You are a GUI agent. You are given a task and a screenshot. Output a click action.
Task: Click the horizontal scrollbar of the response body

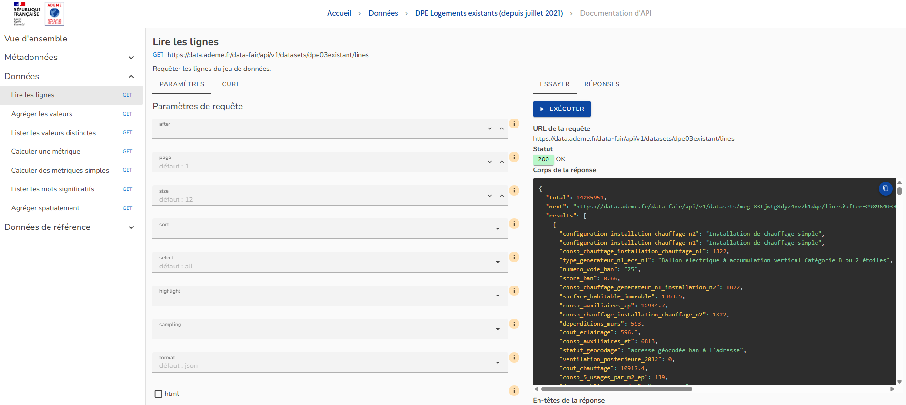(x=617, y=389)
